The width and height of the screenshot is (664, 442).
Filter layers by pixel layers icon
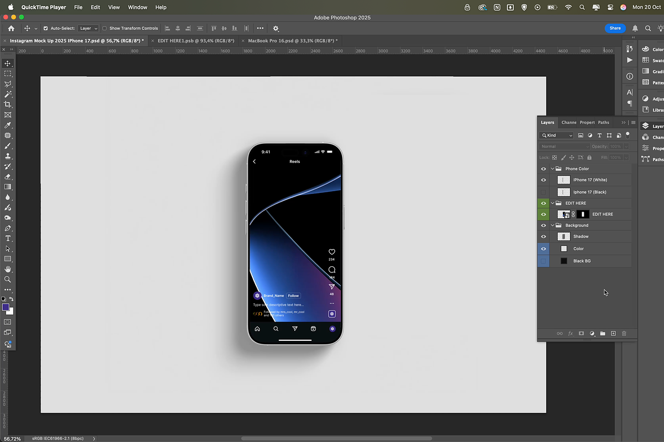580,135
